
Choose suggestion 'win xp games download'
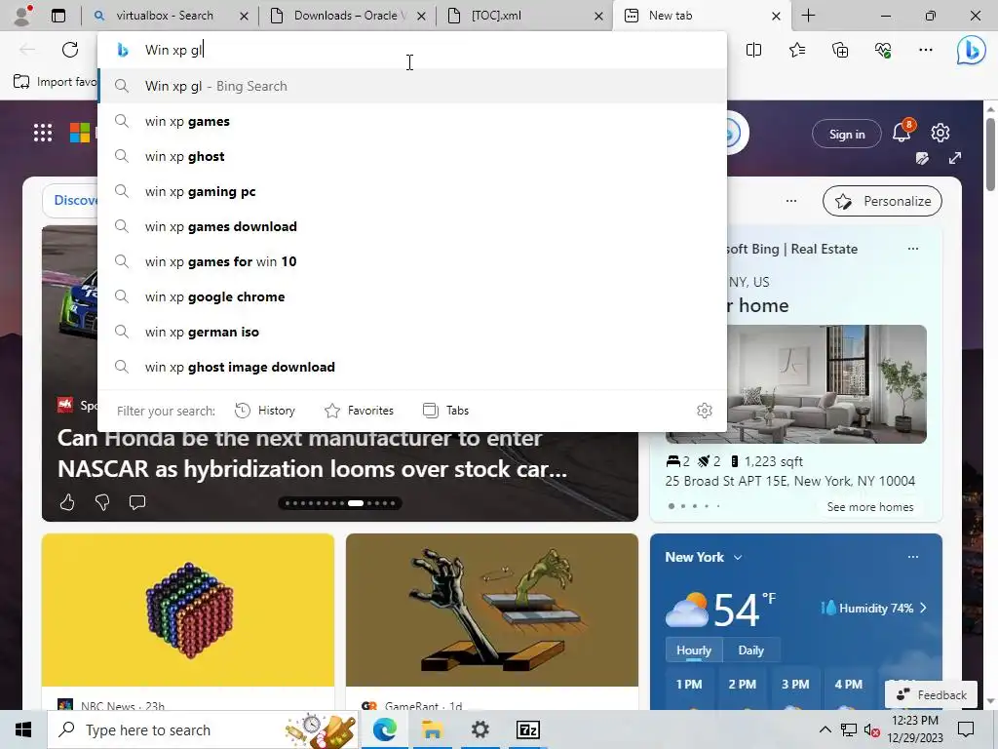click(x=412, y=226)
